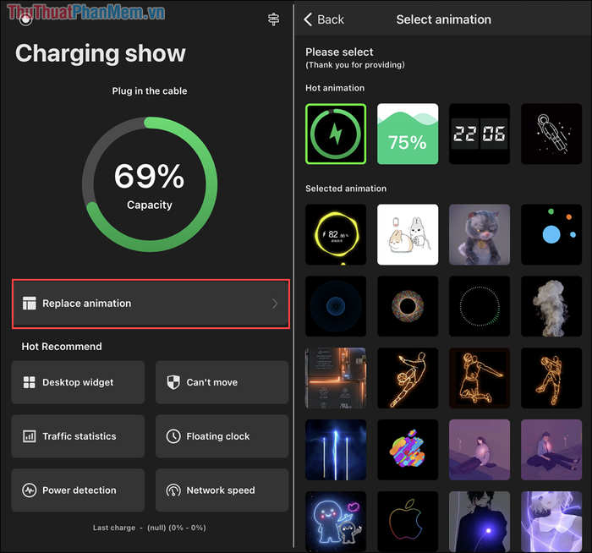
Task: Open Replace animation row
Action: point(151,304)
